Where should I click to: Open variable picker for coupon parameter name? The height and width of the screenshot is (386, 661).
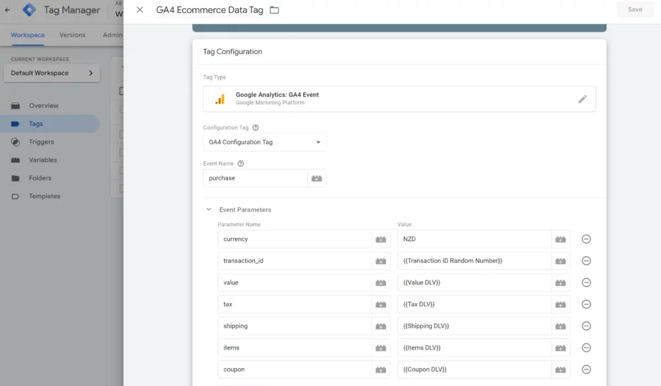(381, 370)
